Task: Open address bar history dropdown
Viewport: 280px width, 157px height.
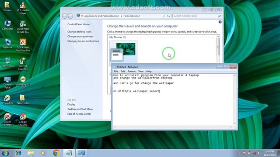Action: [164, 16]
